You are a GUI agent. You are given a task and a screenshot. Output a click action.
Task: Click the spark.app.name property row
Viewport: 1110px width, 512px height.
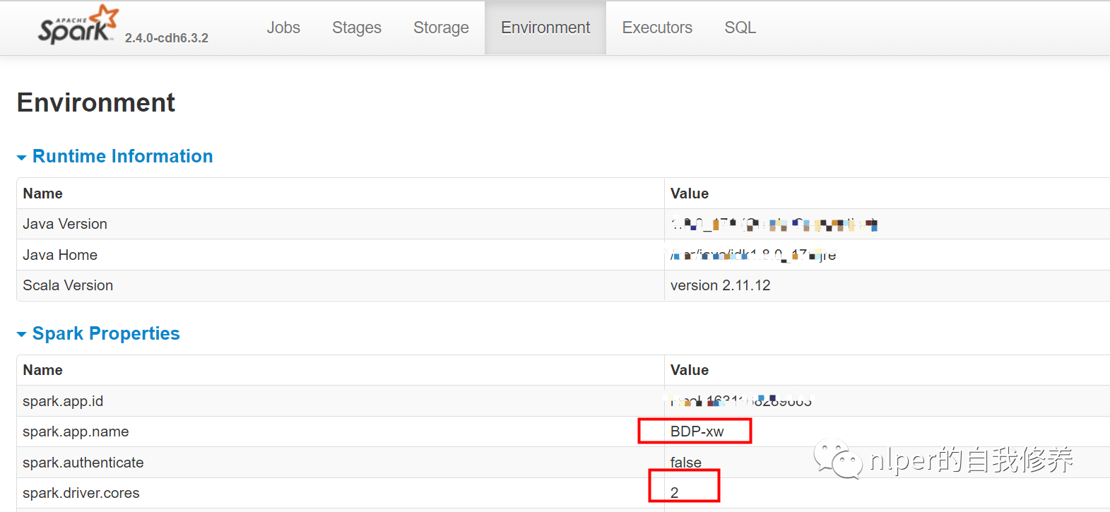tap(76, 431)
